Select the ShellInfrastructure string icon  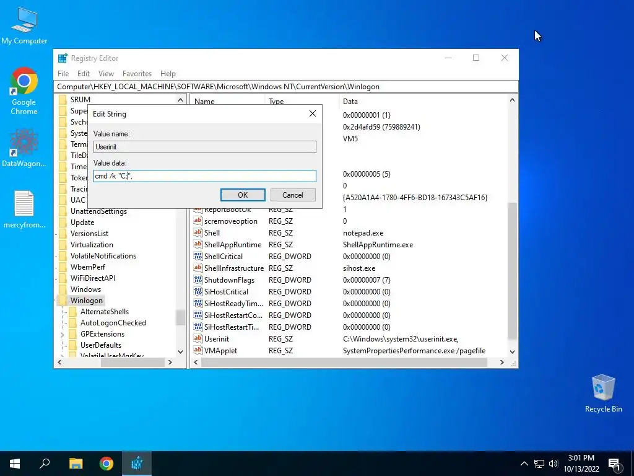(x=198, y=268)
